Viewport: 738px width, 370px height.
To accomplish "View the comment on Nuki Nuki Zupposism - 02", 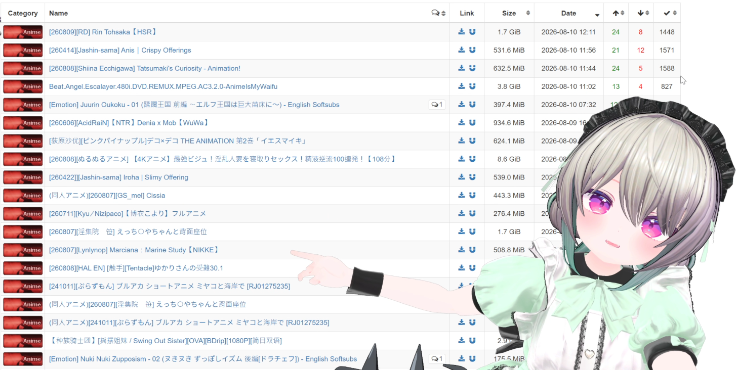I will pos(437,359).
